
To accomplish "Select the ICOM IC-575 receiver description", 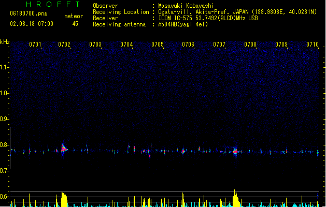I will coord(208,18).
